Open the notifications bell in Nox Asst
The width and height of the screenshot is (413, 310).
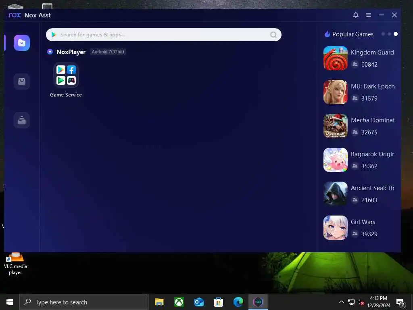pos(356,15)
